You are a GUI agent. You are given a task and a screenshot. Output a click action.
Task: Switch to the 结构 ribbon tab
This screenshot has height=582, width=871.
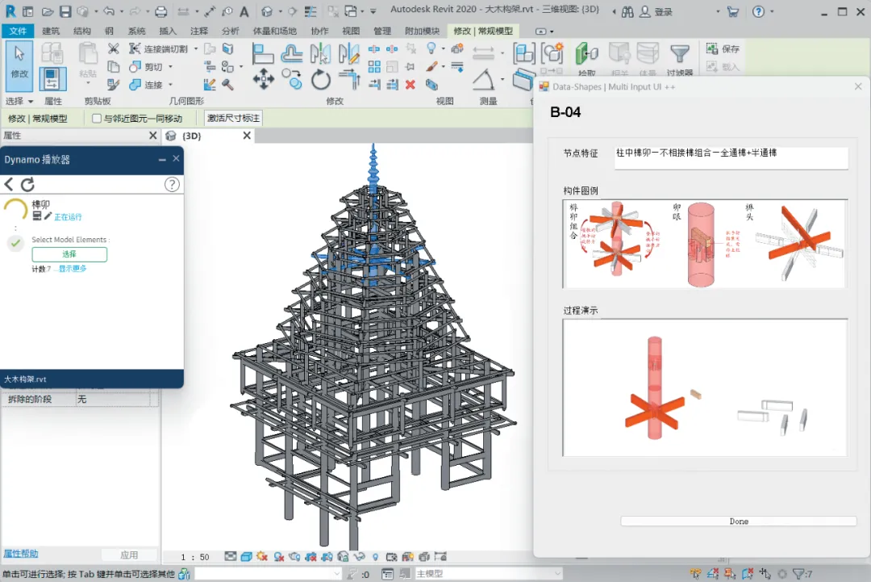click(82, 31)
